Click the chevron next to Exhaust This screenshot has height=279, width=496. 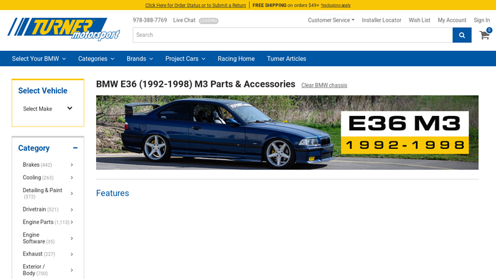point(72,254)
